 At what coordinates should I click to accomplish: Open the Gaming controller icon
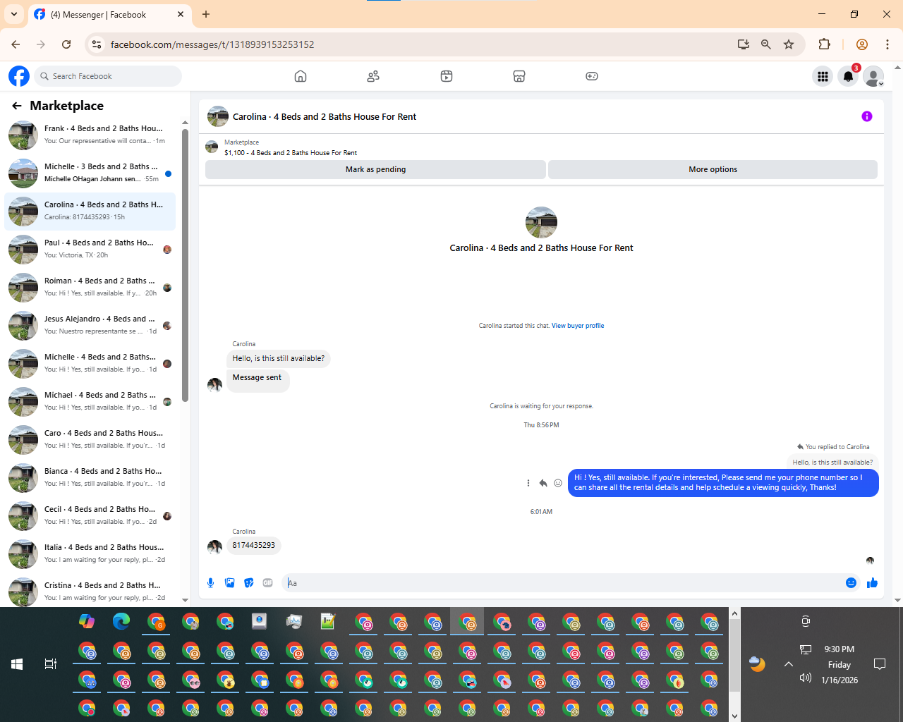point(592,76)
